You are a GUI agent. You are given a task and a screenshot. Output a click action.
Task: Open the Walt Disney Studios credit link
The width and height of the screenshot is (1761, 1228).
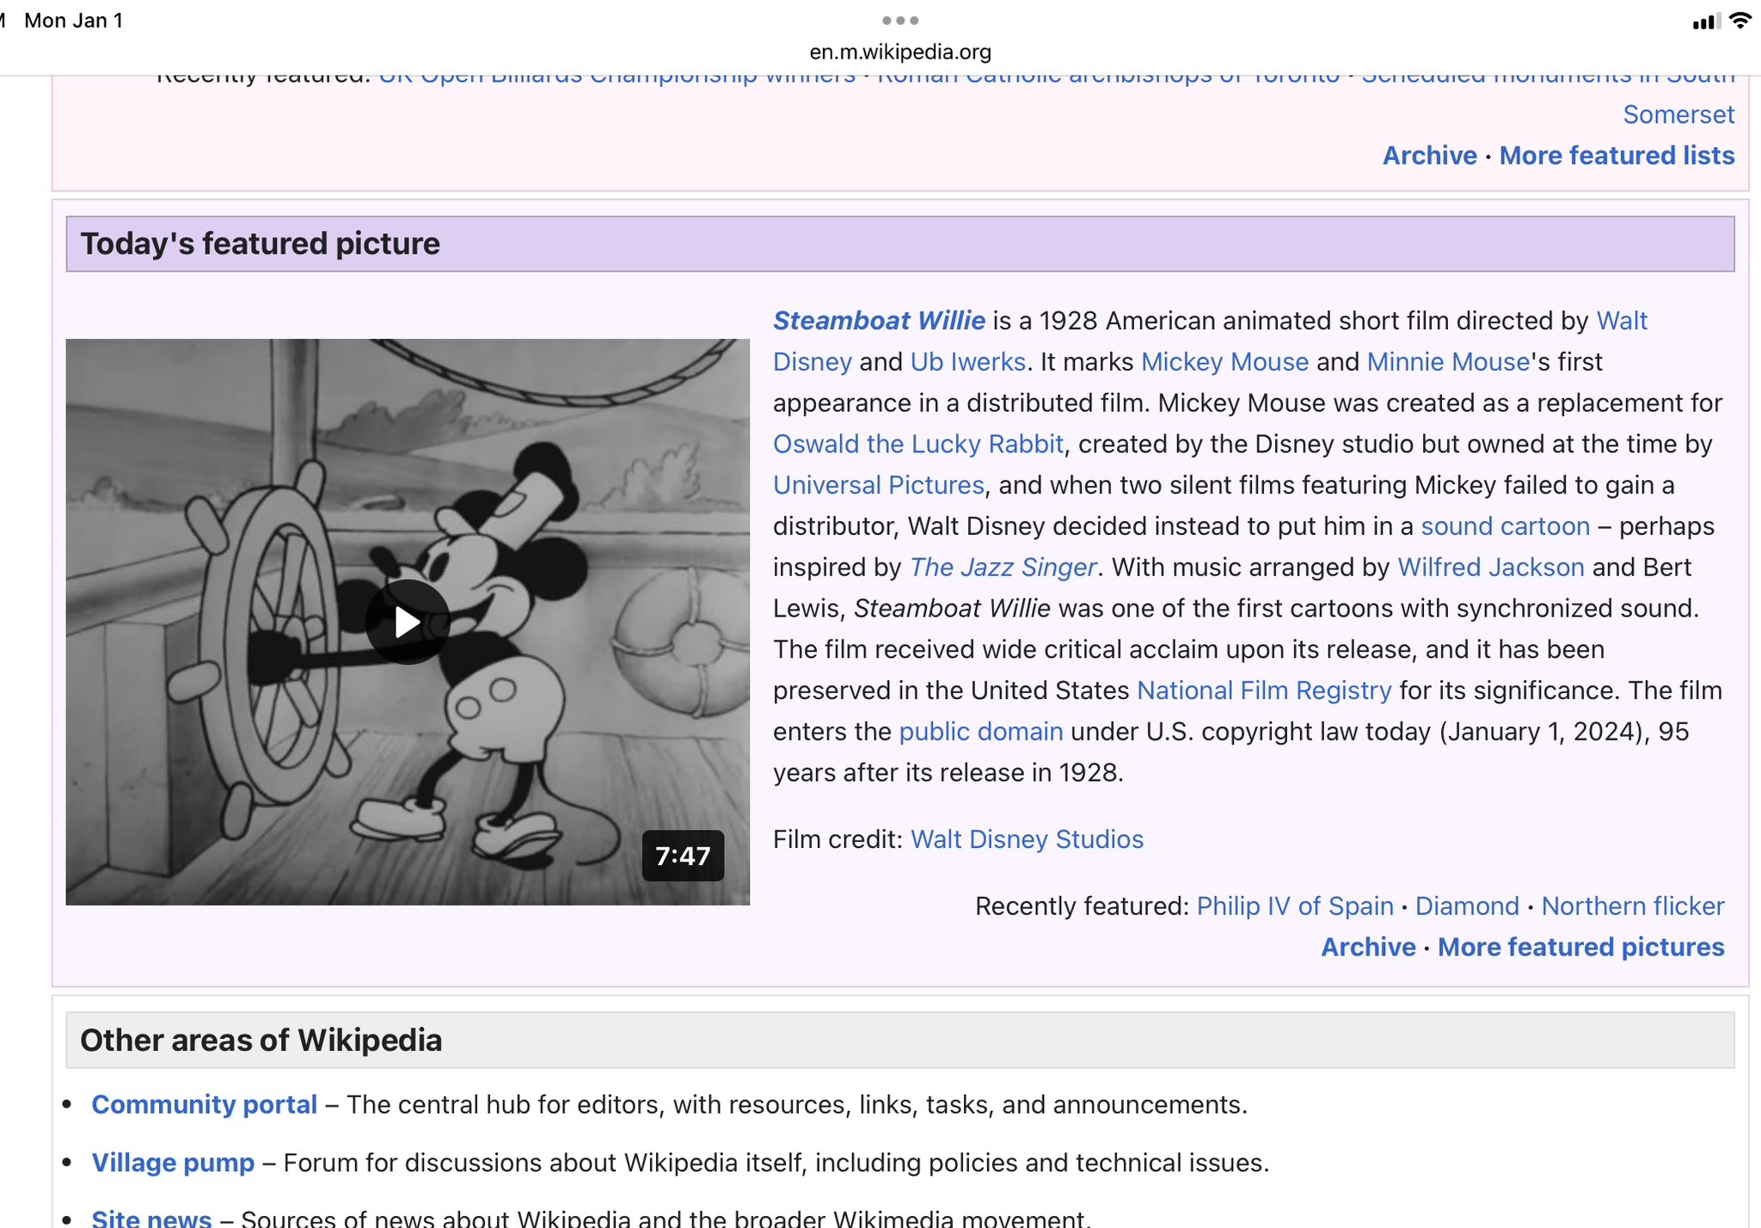pos(1027,839)
